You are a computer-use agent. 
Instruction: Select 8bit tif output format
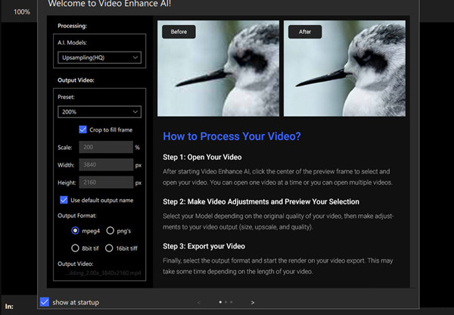point(76,248)
